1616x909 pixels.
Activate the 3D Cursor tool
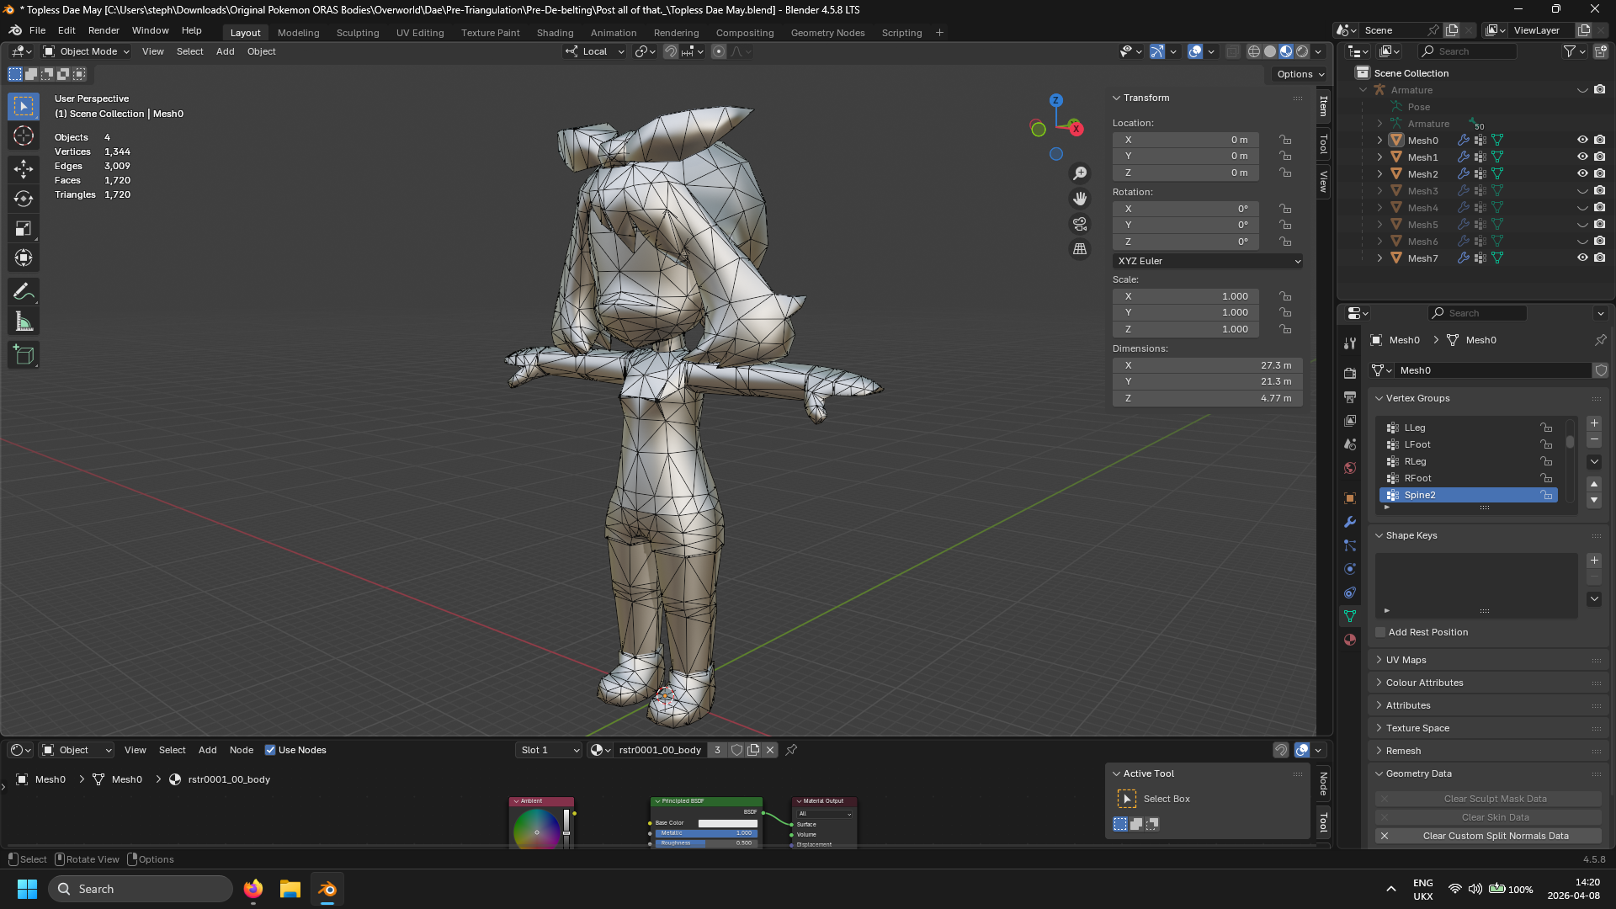24,136
